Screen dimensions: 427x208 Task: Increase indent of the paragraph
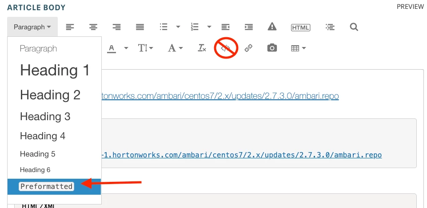(249, 27)
